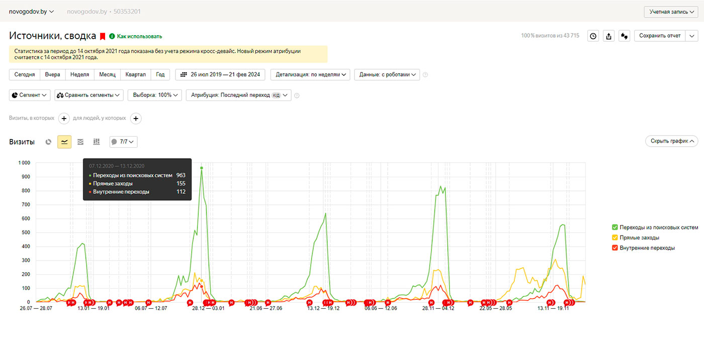Open the annotations '7/7' dropdown

pyautogui.click(x=124, y=142)
